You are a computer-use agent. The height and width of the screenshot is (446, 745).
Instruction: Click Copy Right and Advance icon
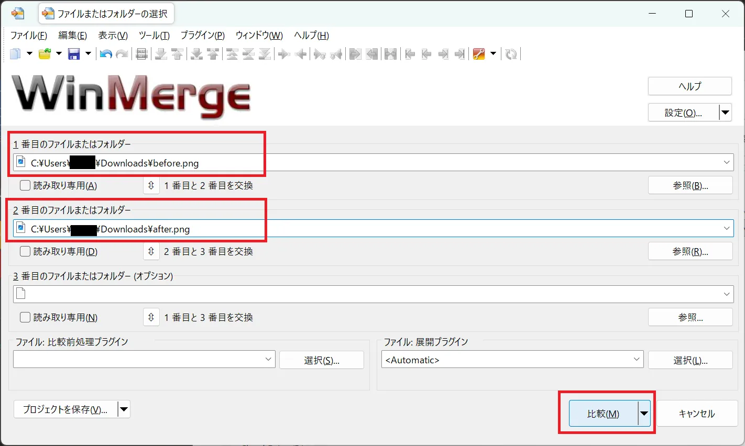[320, 53]
